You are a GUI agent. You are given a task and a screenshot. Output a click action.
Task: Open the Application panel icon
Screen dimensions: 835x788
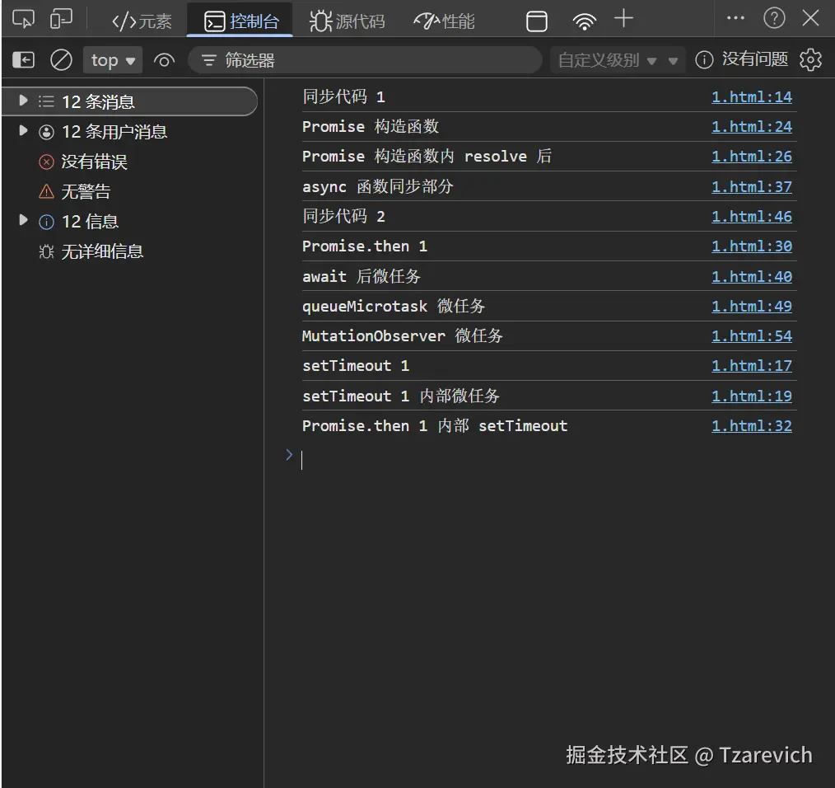536,21
